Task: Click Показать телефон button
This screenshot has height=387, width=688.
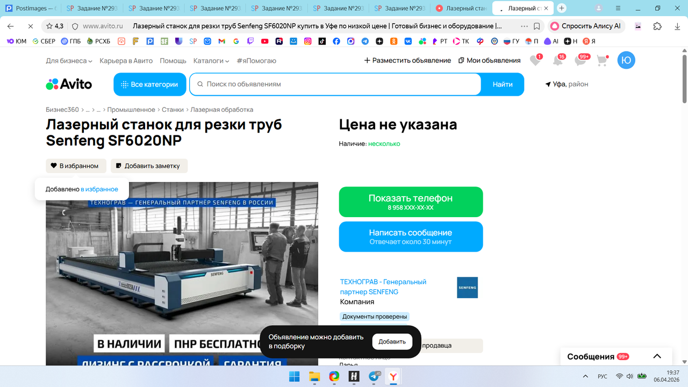Action: [x=411, y=202]
